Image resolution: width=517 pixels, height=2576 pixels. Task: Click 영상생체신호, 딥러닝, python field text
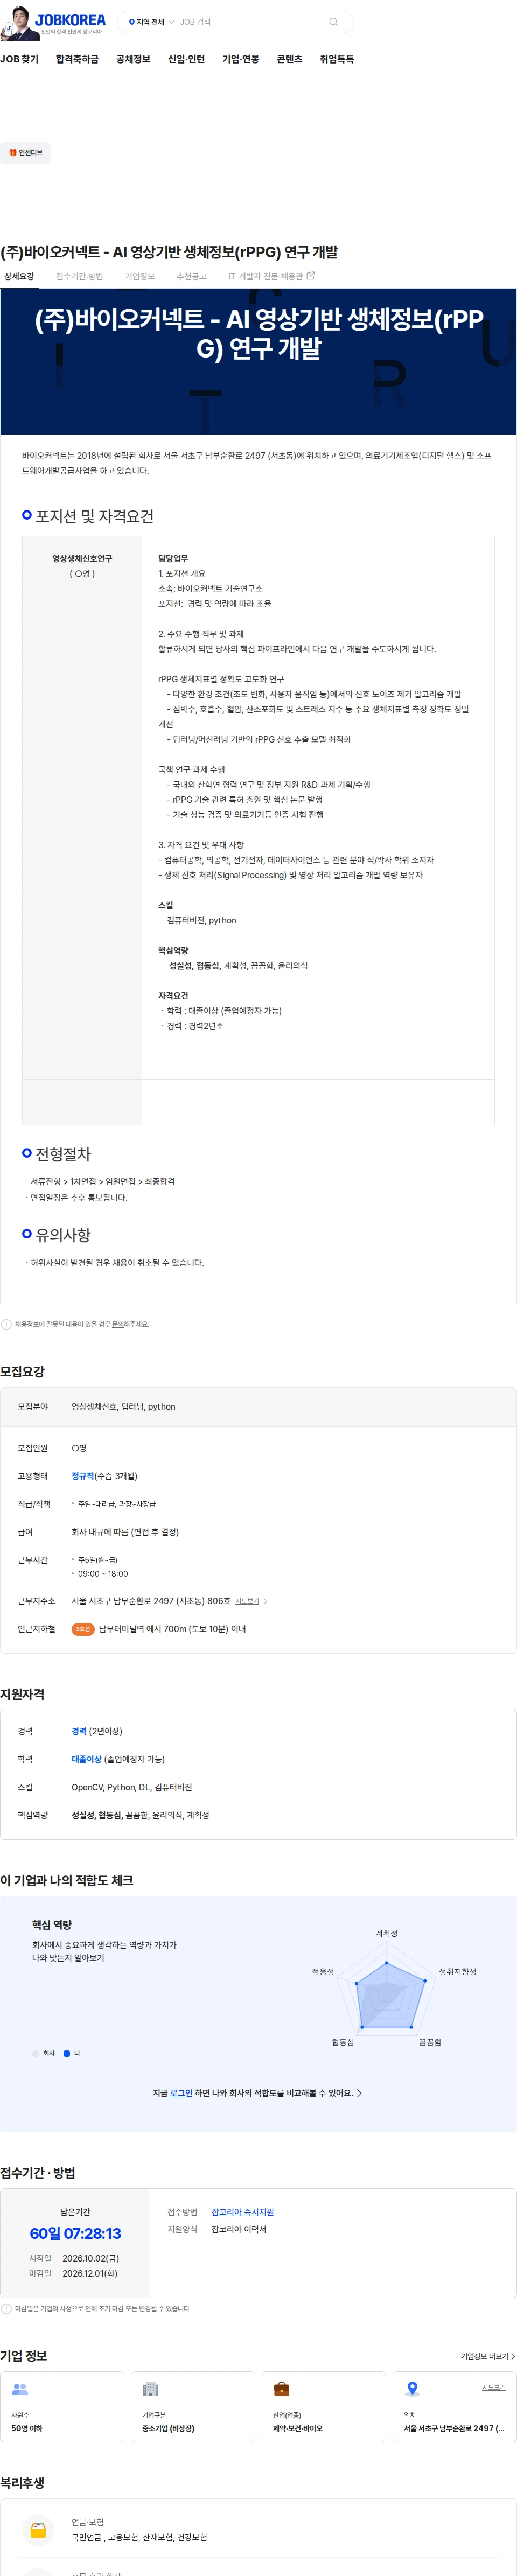pyautogui.click(x=123, y=1406)
